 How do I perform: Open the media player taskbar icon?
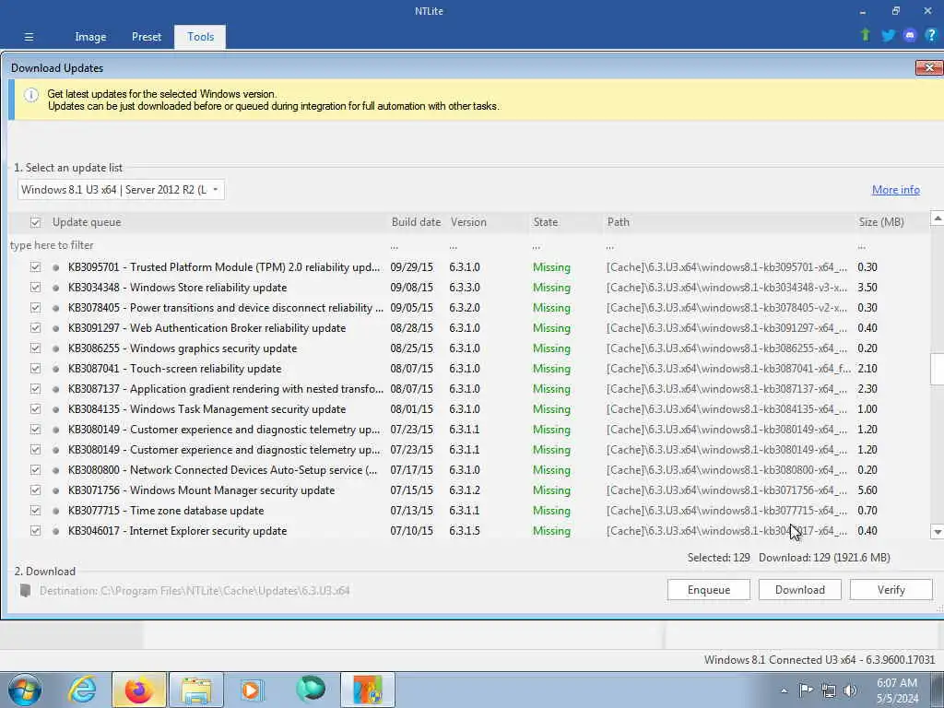(252, 690)
